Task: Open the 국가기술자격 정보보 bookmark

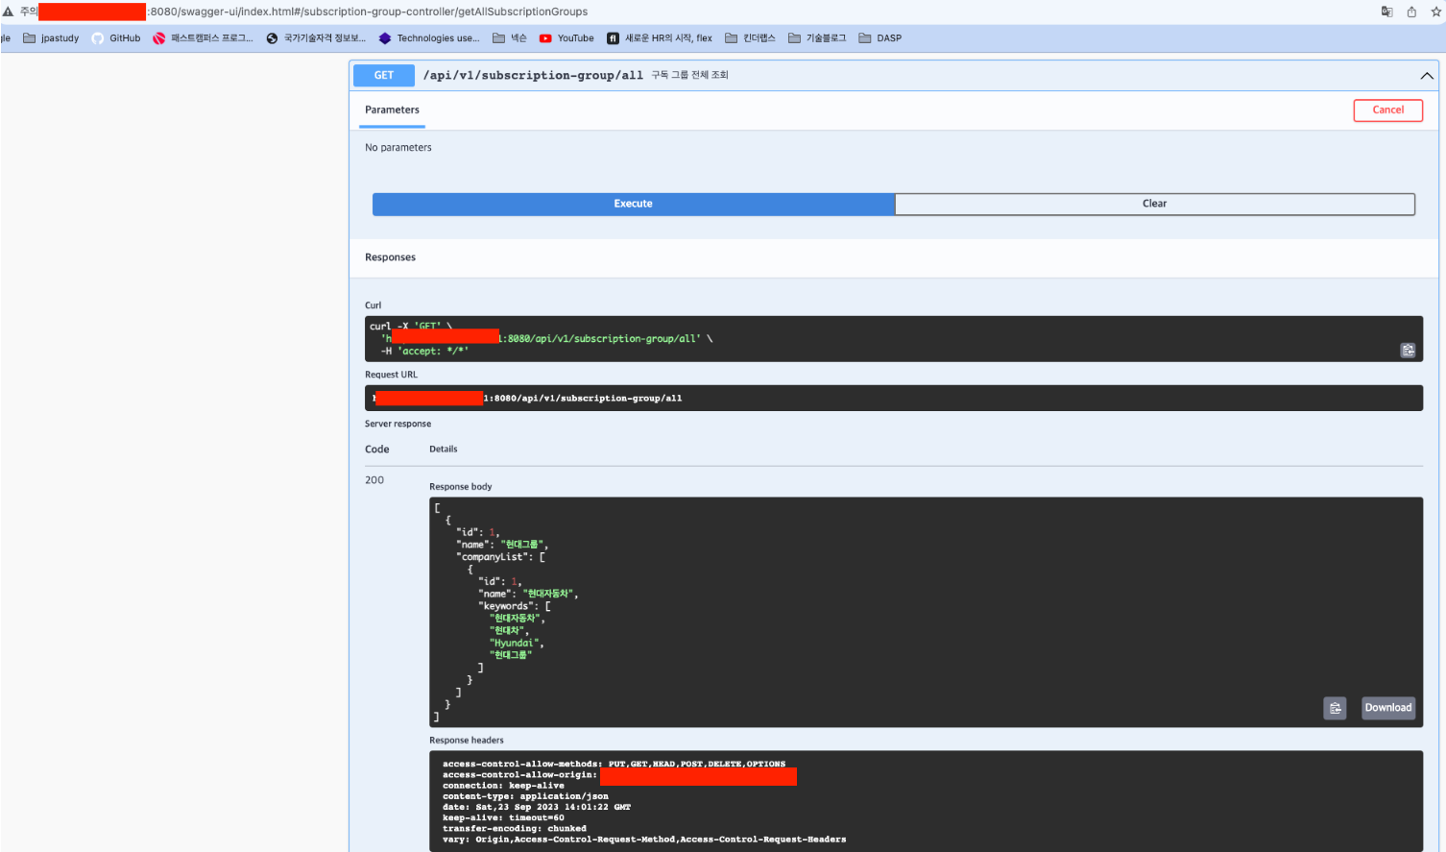Action: click(316, 38)
